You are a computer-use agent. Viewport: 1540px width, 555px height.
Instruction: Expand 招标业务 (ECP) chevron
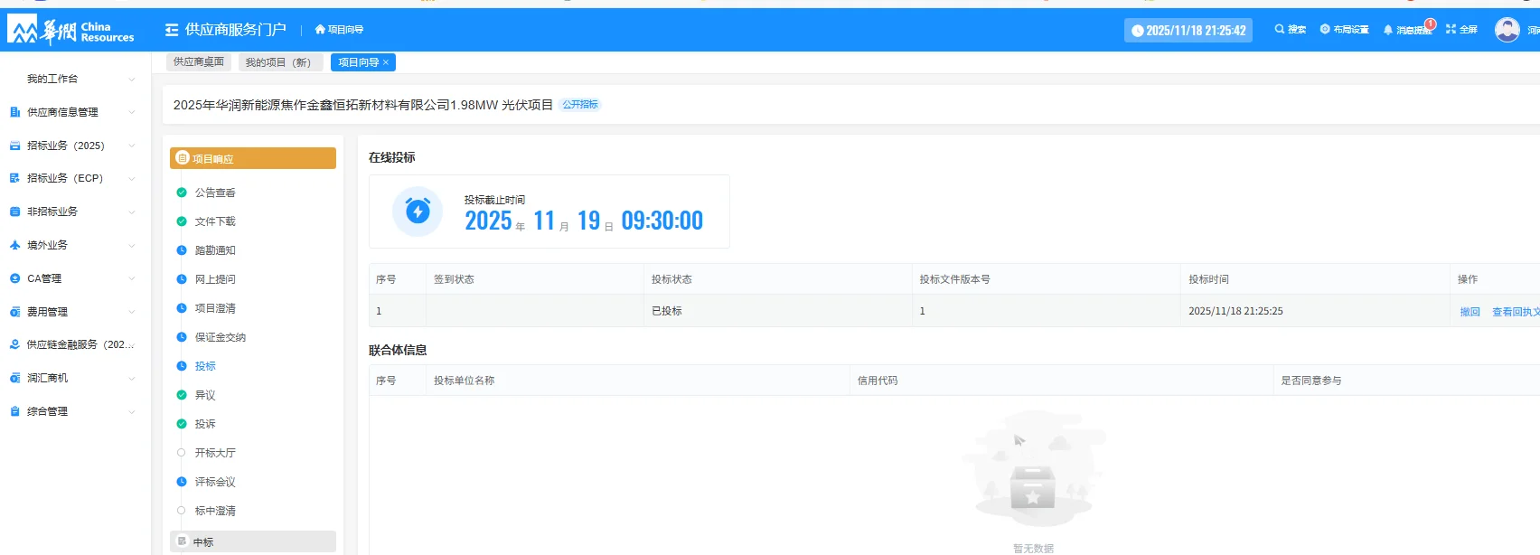point(132,178)
